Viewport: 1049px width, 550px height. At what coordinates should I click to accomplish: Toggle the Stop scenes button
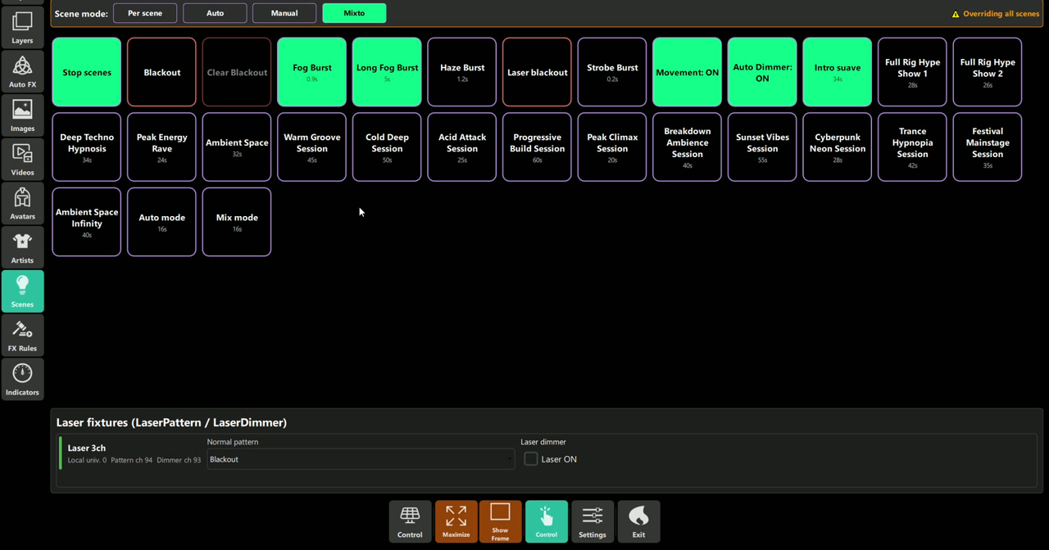click(87, 72)
